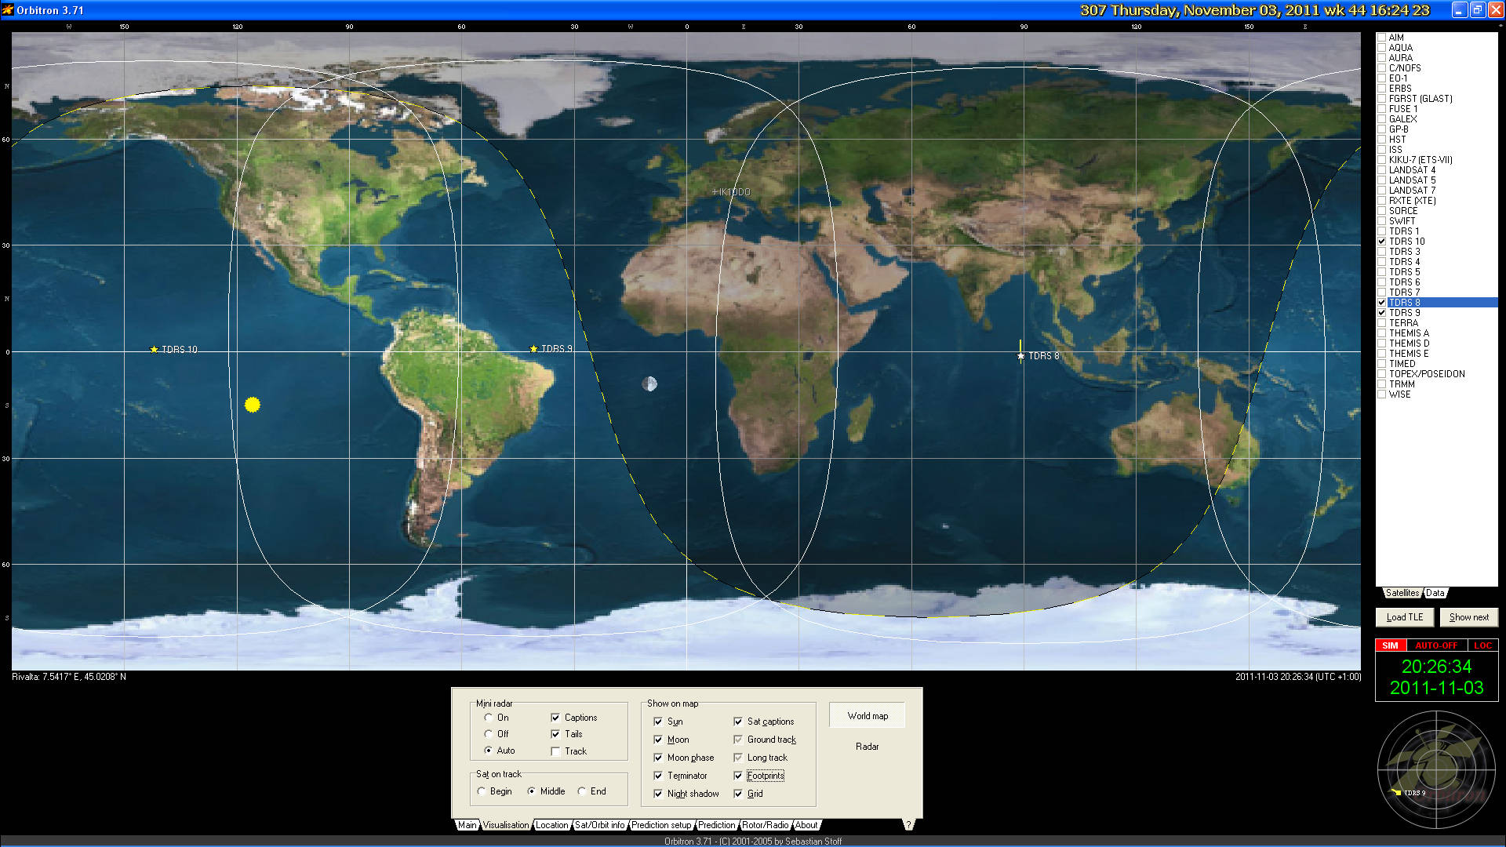Click the yellow Sun icon on map

(x=252, y=405)
